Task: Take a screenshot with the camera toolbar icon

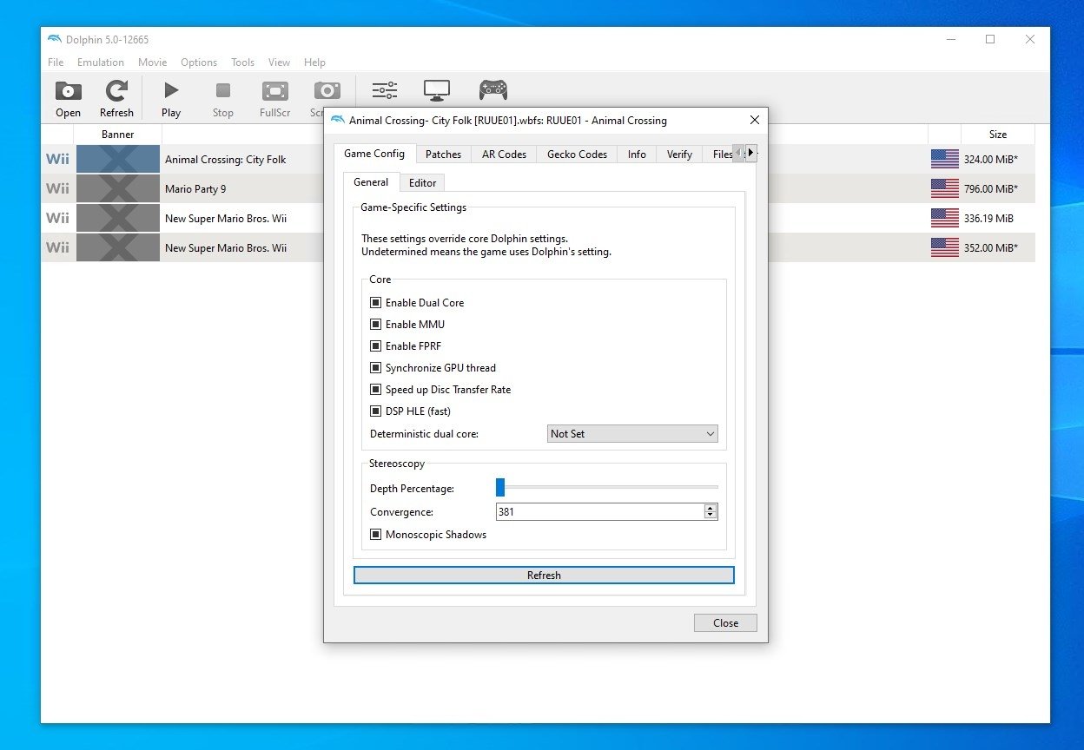Action: (327, 90)
